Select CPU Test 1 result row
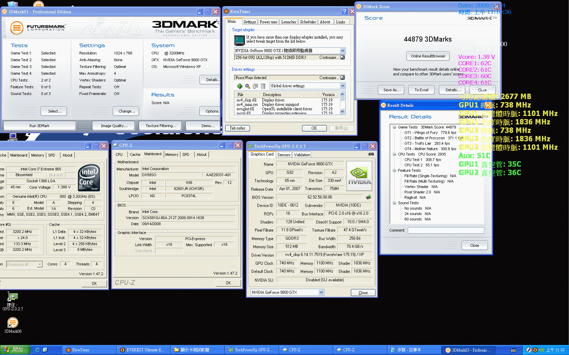The width and height of the screenshot is (569, 355). [423, 160]
